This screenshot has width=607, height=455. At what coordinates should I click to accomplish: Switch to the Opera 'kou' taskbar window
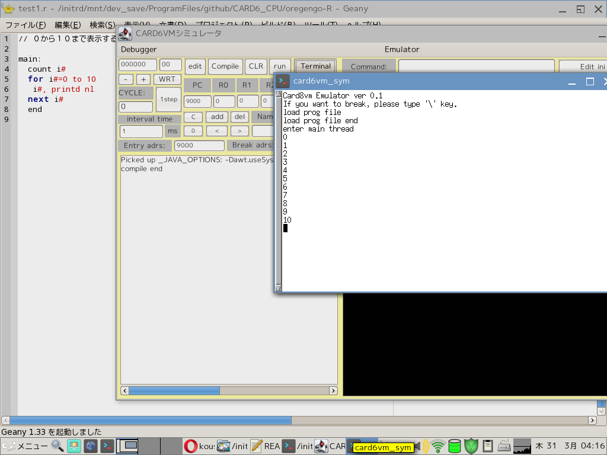tap(199, 446)
